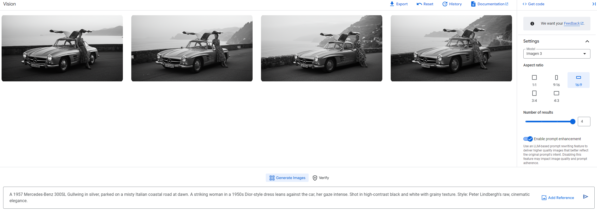
Task: Click the prompt rewriting description paragraph
Action: 556,155
